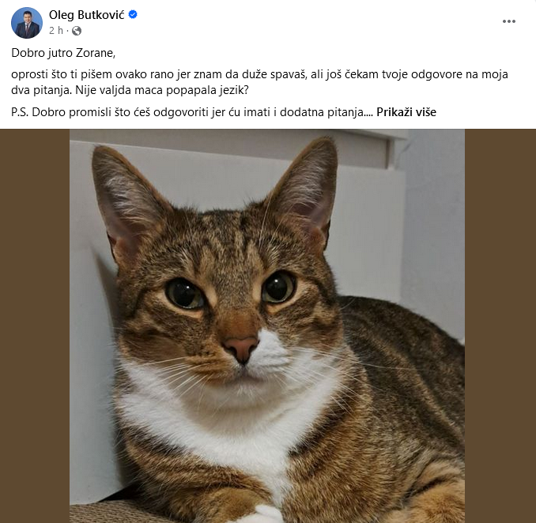Click the blue verified badge
This screenshot has width=536, height=523.
[x=133, y=14]
